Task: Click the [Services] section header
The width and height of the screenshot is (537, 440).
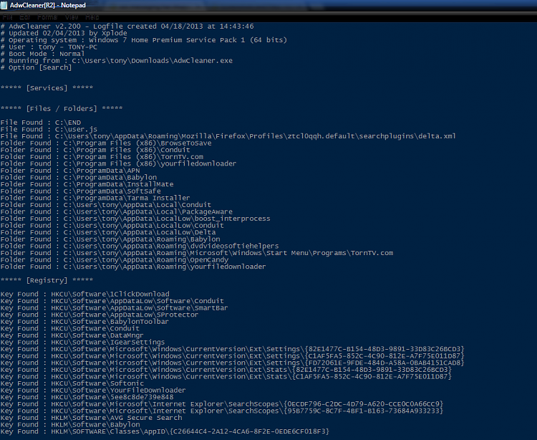Action: coord(47,88)
